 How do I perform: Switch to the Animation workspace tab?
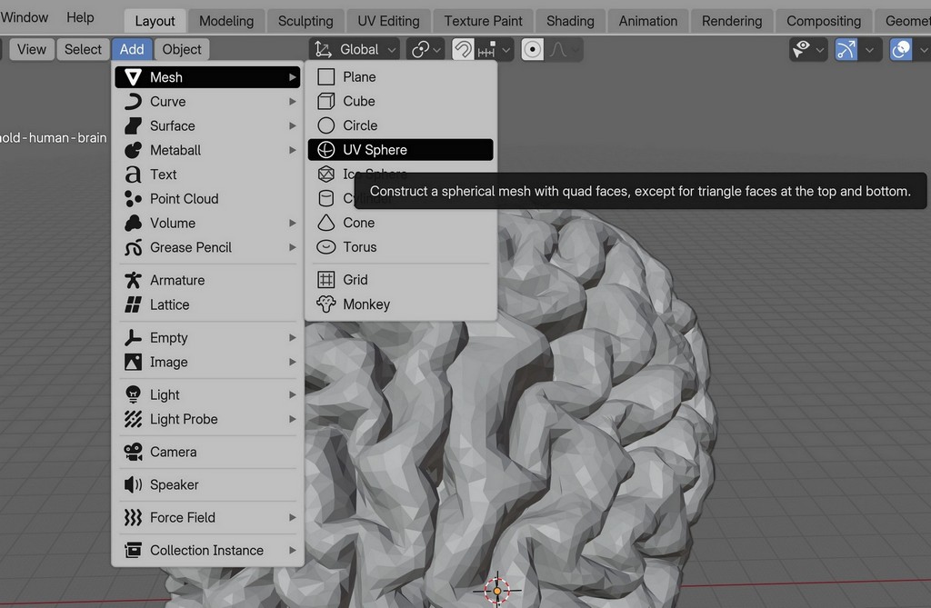[x=647, y=22]
